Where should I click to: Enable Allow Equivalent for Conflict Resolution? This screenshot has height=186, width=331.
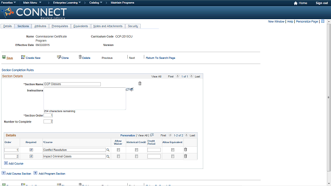coord(173,150)
